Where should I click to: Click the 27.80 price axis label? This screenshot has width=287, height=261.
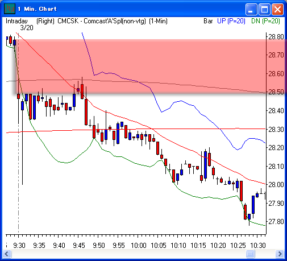276,221
